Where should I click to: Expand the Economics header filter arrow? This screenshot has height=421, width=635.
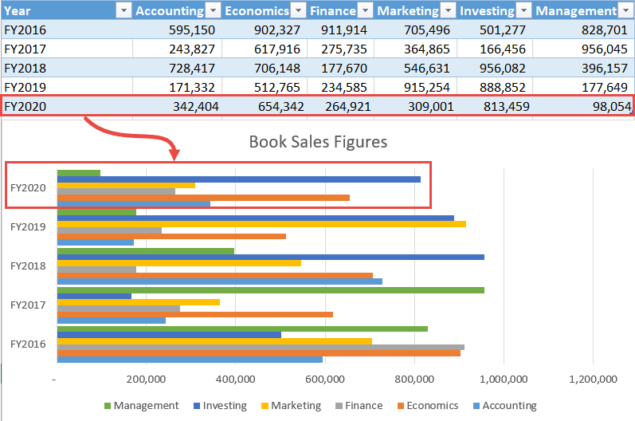(297, 10)
